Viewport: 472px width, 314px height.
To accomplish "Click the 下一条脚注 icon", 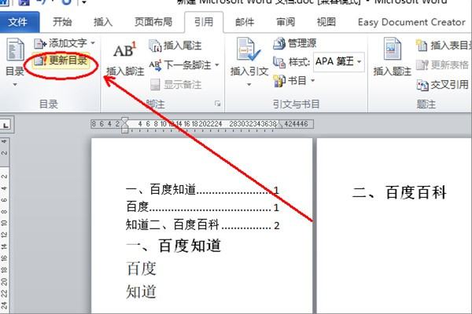I will [155, 65].
